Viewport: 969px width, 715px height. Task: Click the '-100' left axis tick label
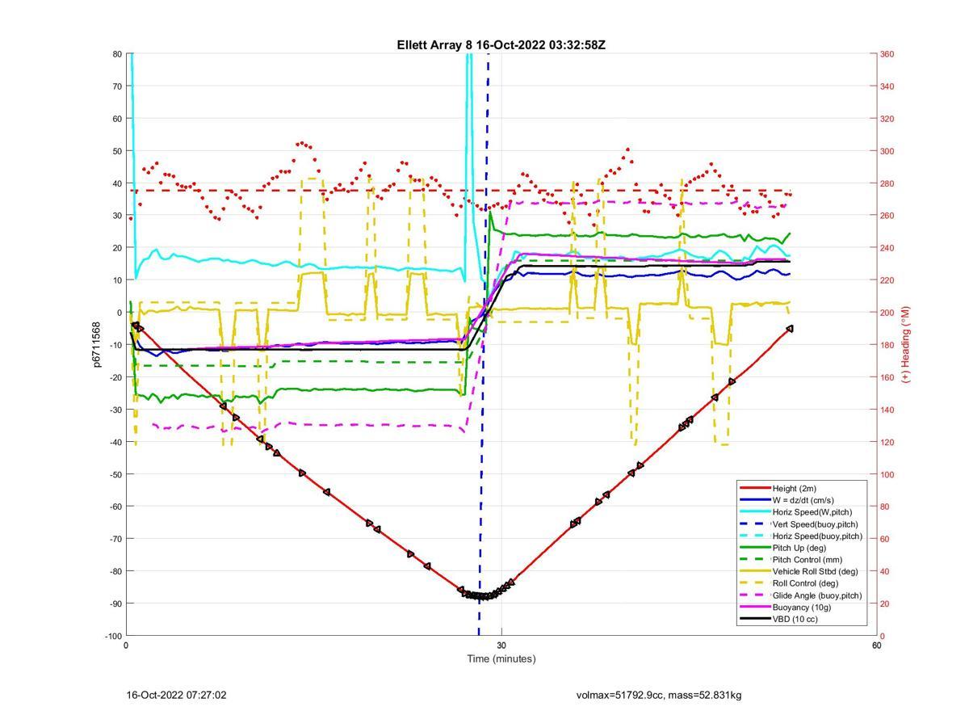point(114,636)
